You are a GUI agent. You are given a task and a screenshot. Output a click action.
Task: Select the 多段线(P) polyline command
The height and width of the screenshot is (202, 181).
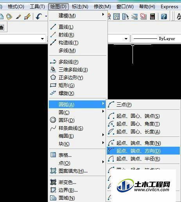tap(77, 62)
